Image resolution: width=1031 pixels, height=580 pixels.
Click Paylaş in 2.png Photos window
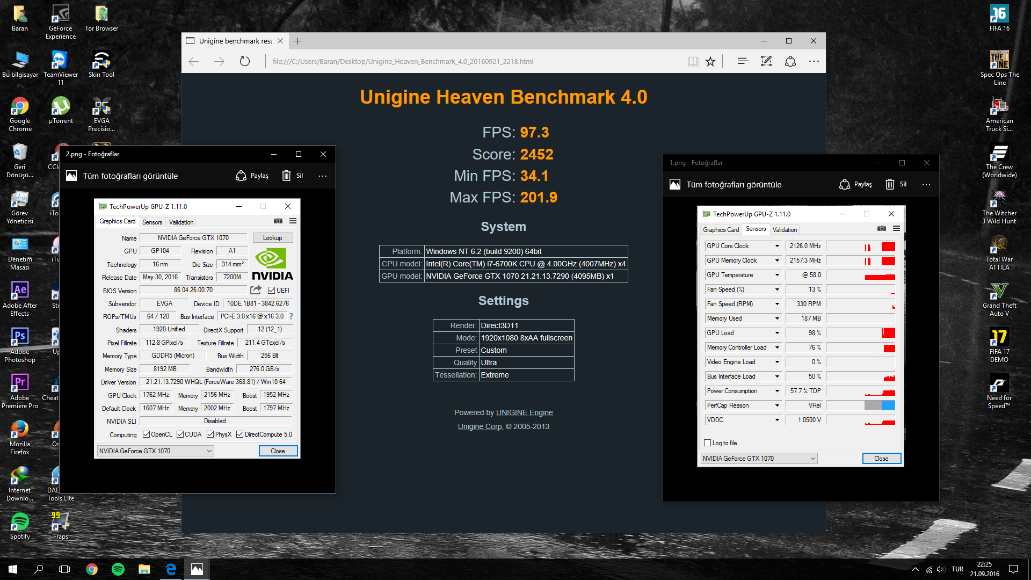pos(252,176)
